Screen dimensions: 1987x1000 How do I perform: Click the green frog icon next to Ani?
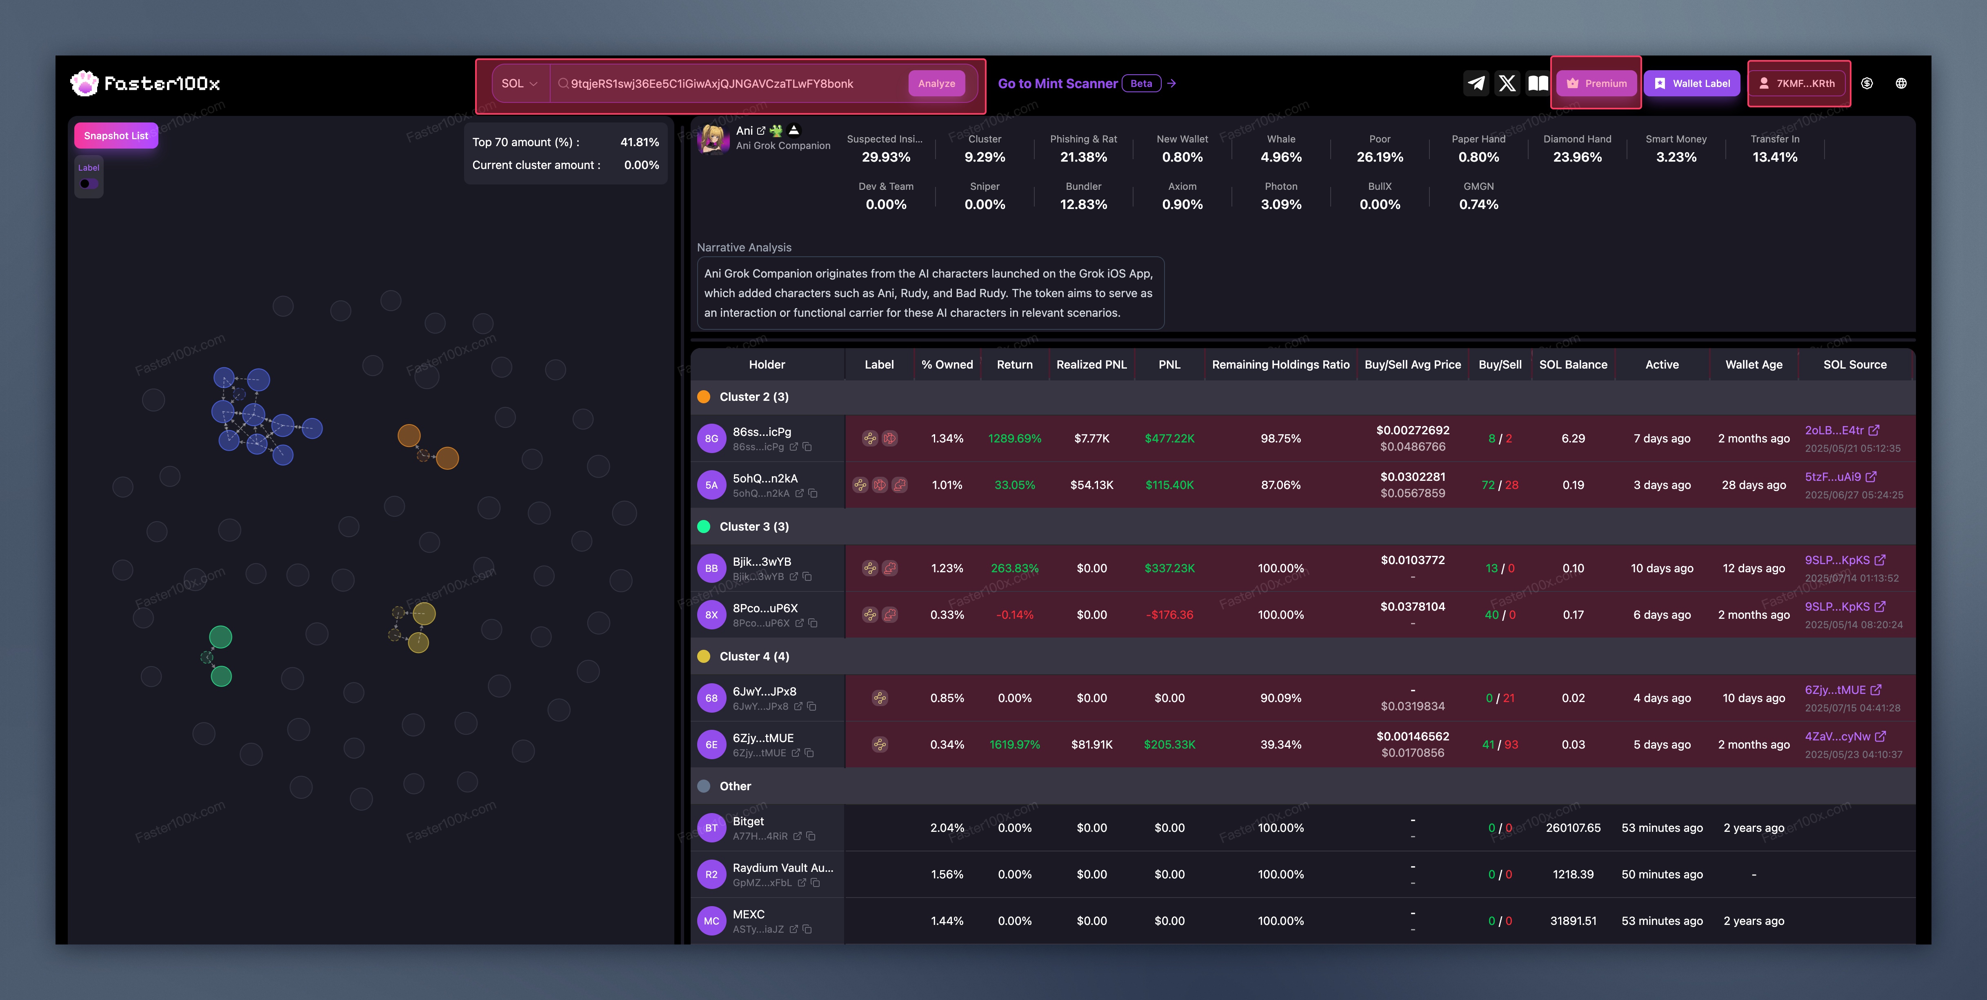click(776, 130)
